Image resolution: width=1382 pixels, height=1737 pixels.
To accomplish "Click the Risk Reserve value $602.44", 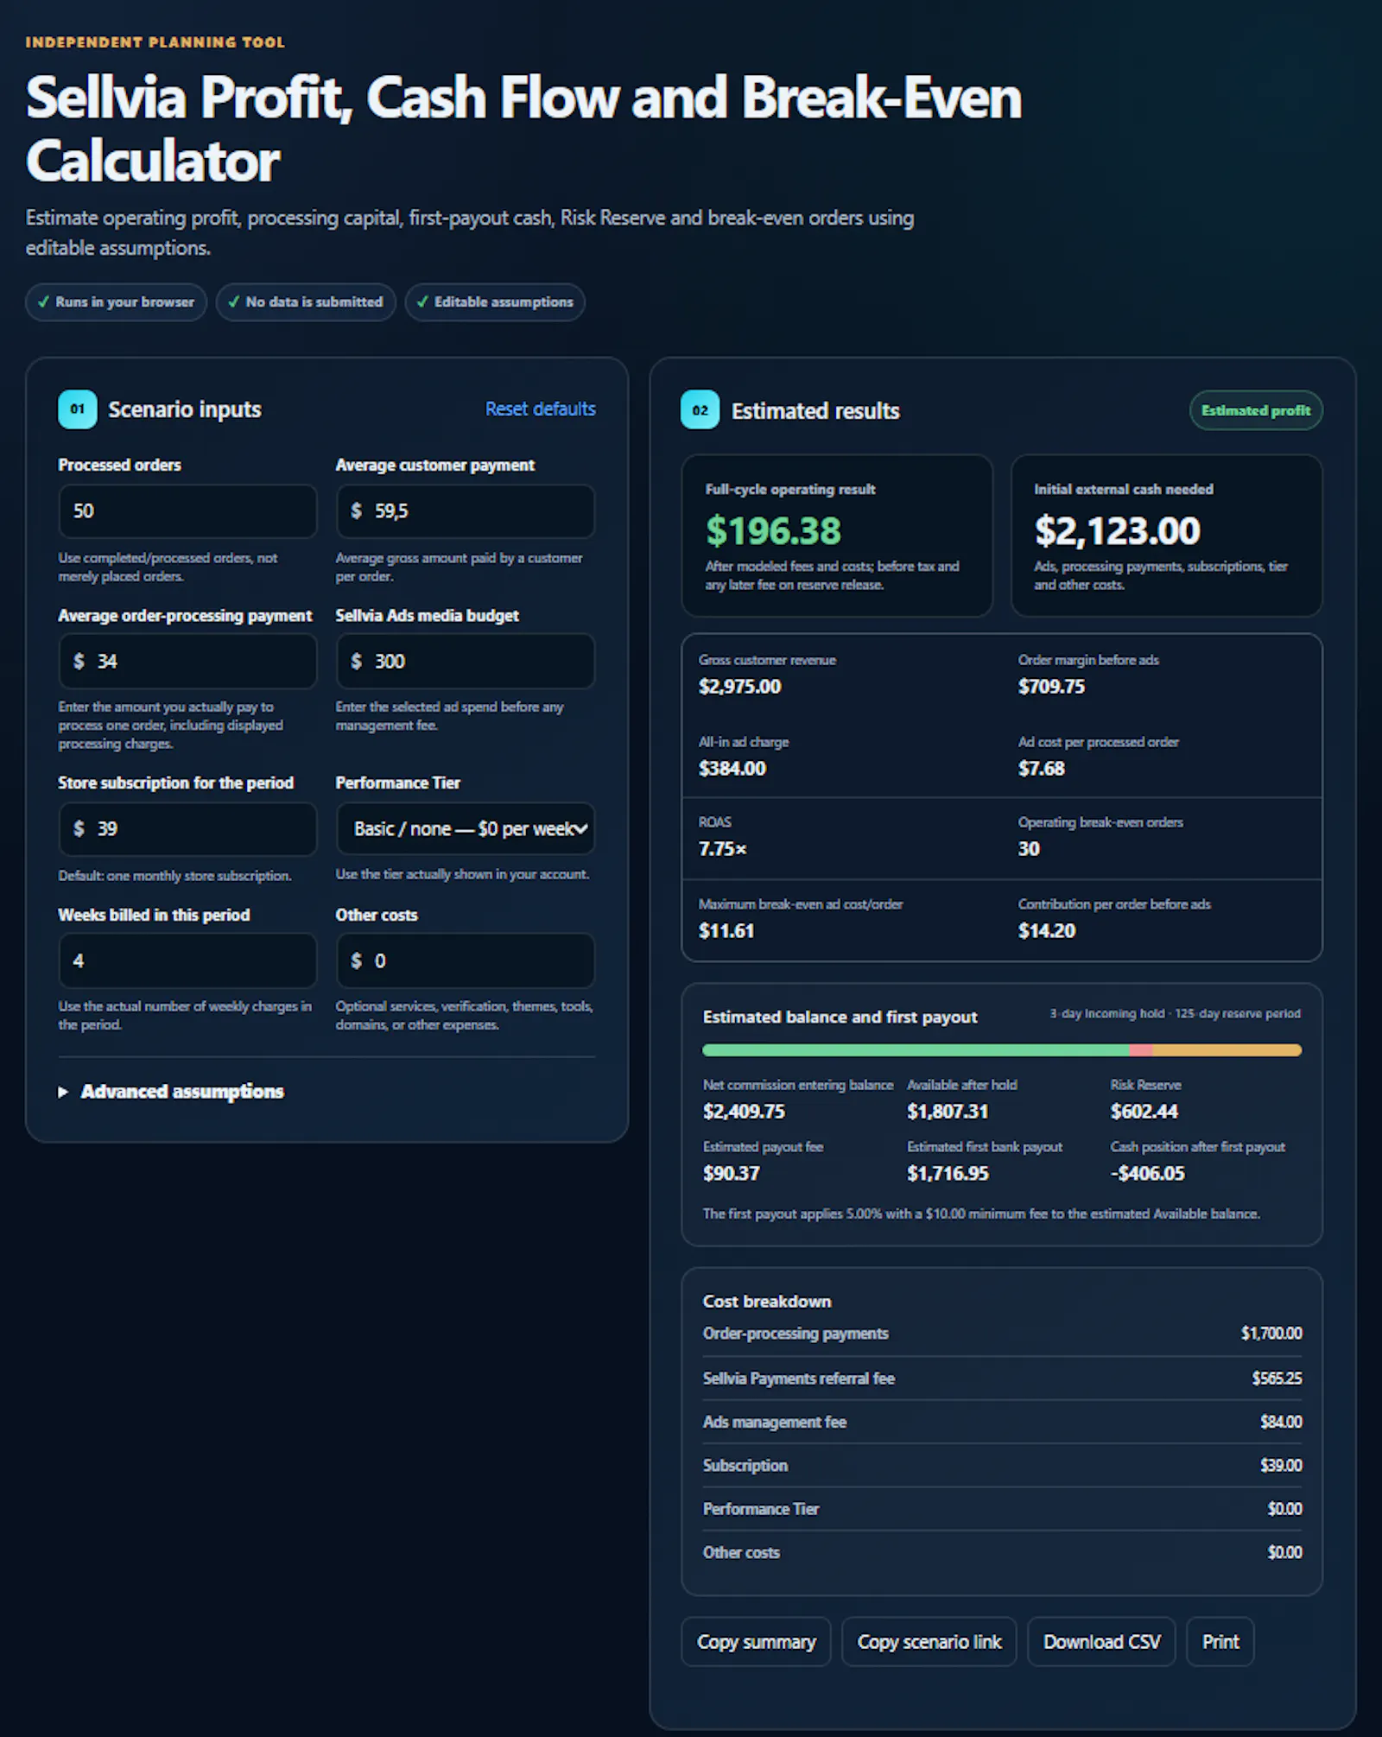I will tap(1144, 1112).
